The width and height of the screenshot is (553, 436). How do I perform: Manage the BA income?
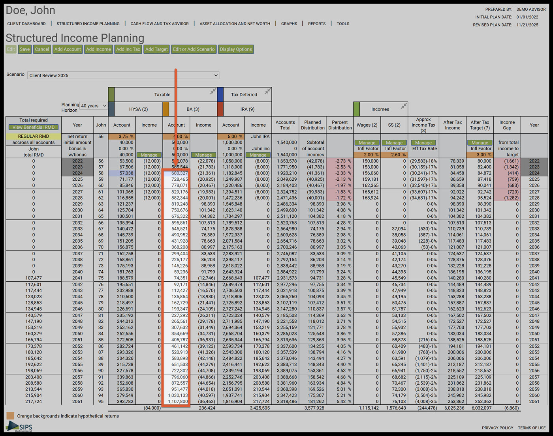click(x=203, y=155)
